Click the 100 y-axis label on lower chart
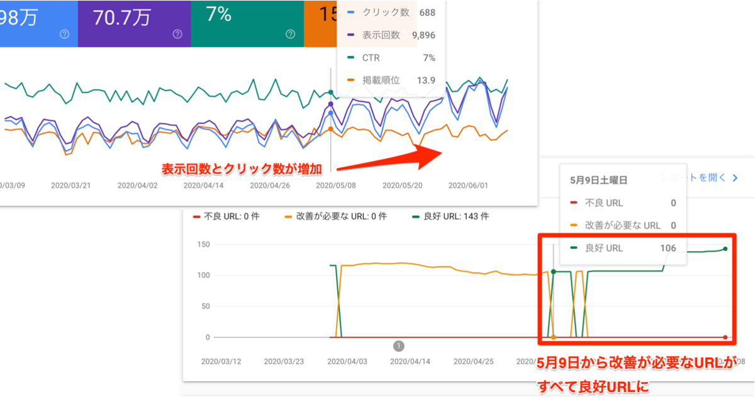Image resolution: width=755 pixels, height=397 pixels. (203, 276)
